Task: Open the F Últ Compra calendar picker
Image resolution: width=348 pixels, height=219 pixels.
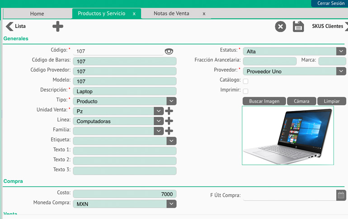Action: tap(341, 195)
